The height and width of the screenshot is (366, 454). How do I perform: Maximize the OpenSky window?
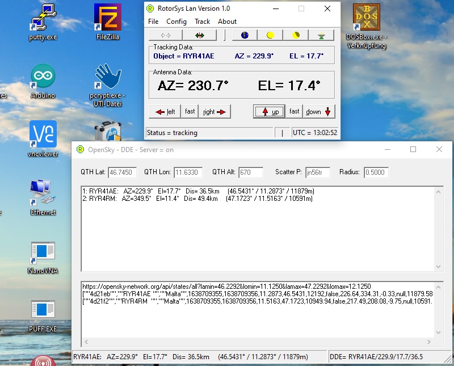coord(413,149)
